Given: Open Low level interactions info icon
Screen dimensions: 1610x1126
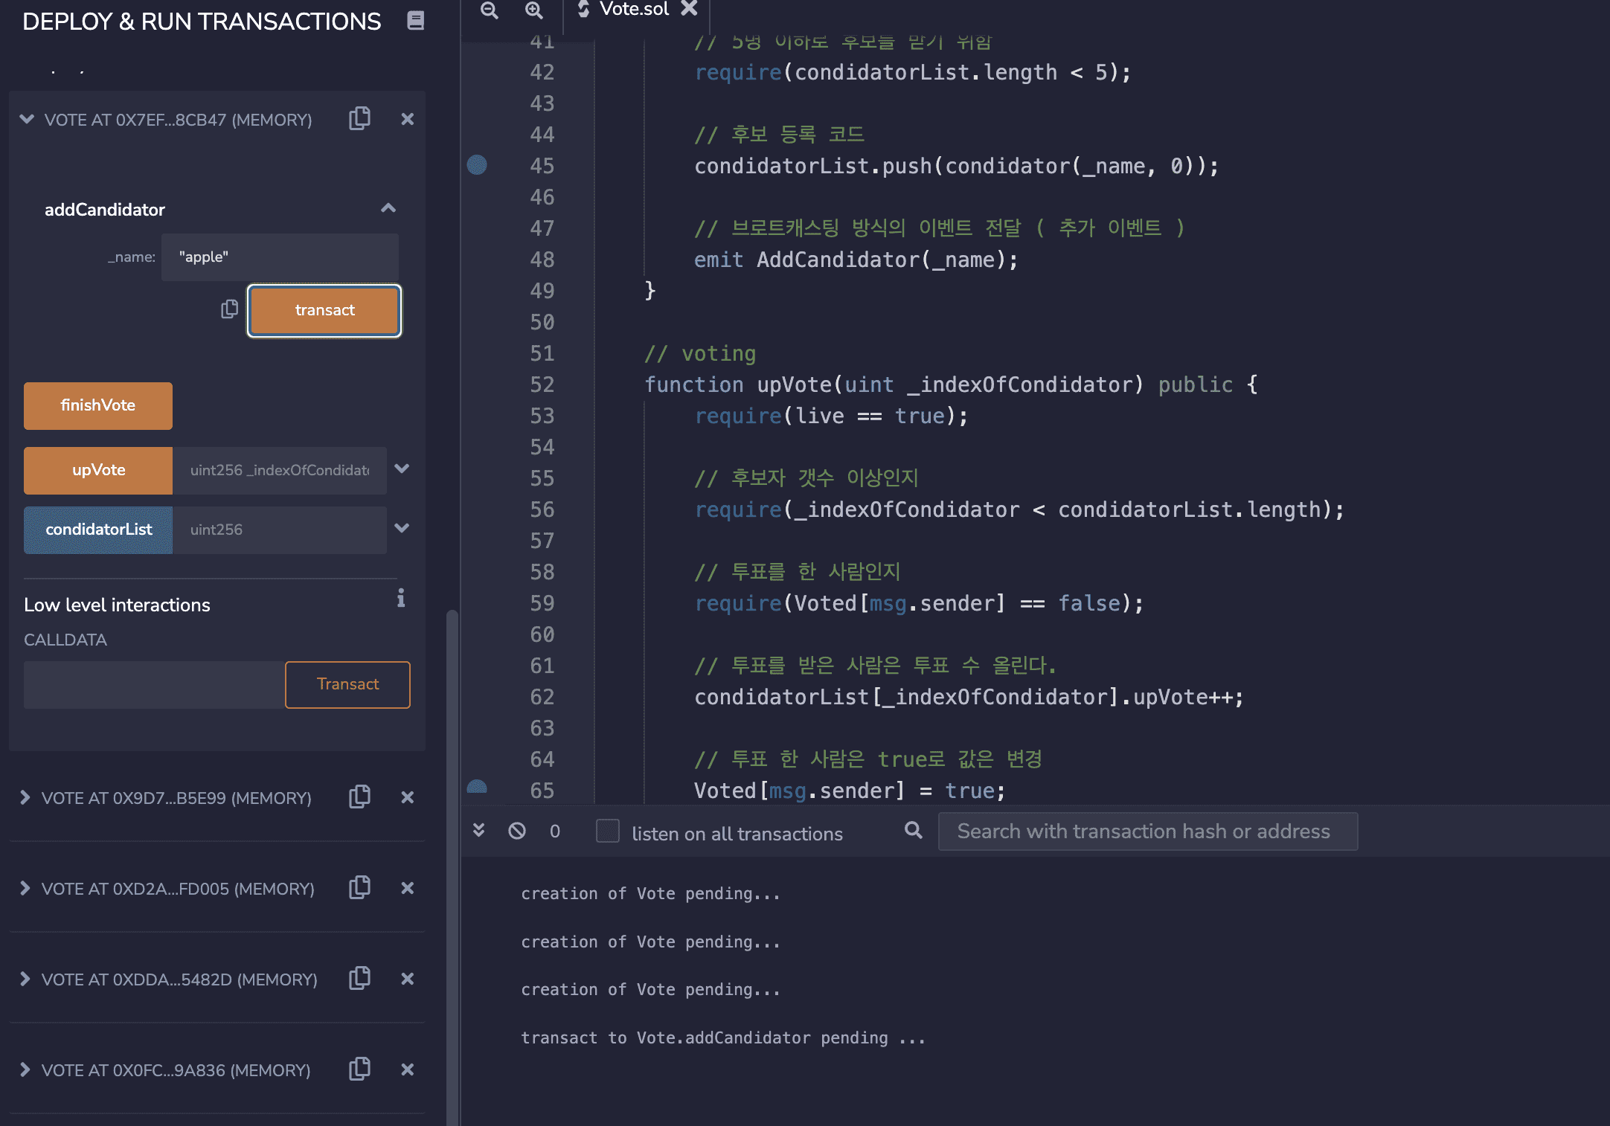Looking at the screenshot, I should point(401,599).
